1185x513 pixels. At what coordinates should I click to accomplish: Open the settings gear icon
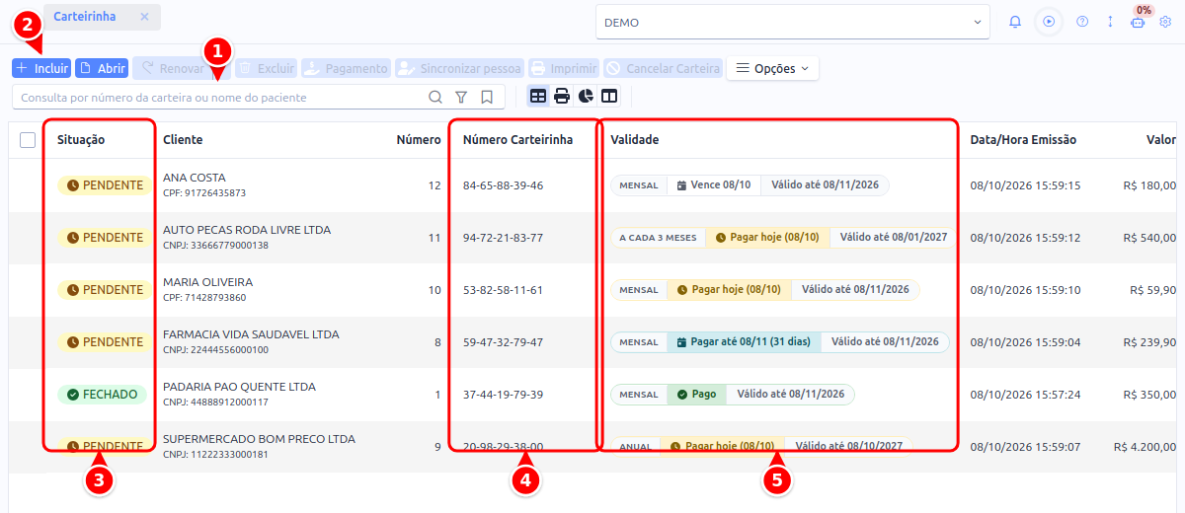click(x=1165, y=22)
